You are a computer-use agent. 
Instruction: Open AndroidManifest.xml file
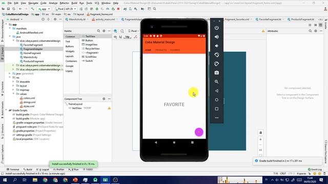click(31, 33)
